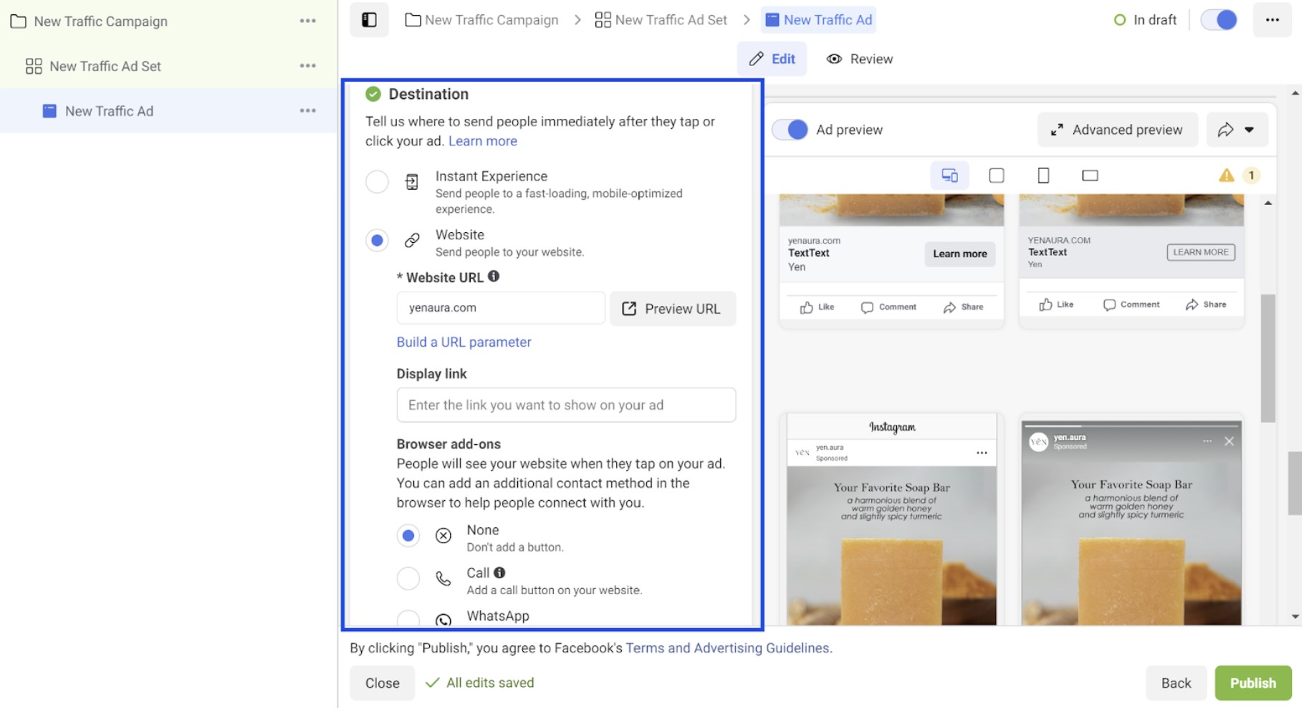
Task: Click the Publish button
Action: (1252, 683)
